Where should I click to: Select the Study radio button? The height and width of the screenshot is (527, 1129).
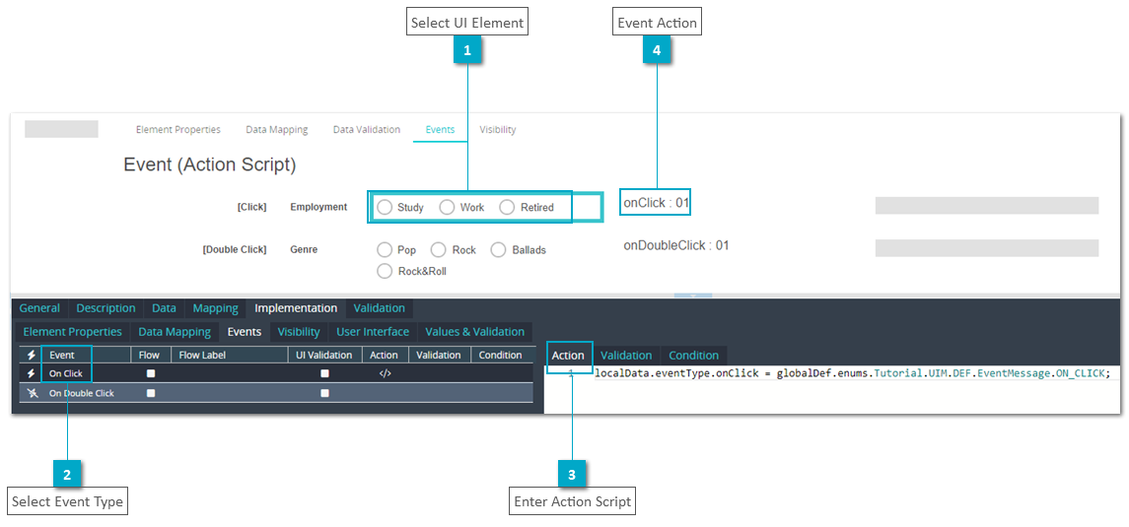tap(385, 207)
